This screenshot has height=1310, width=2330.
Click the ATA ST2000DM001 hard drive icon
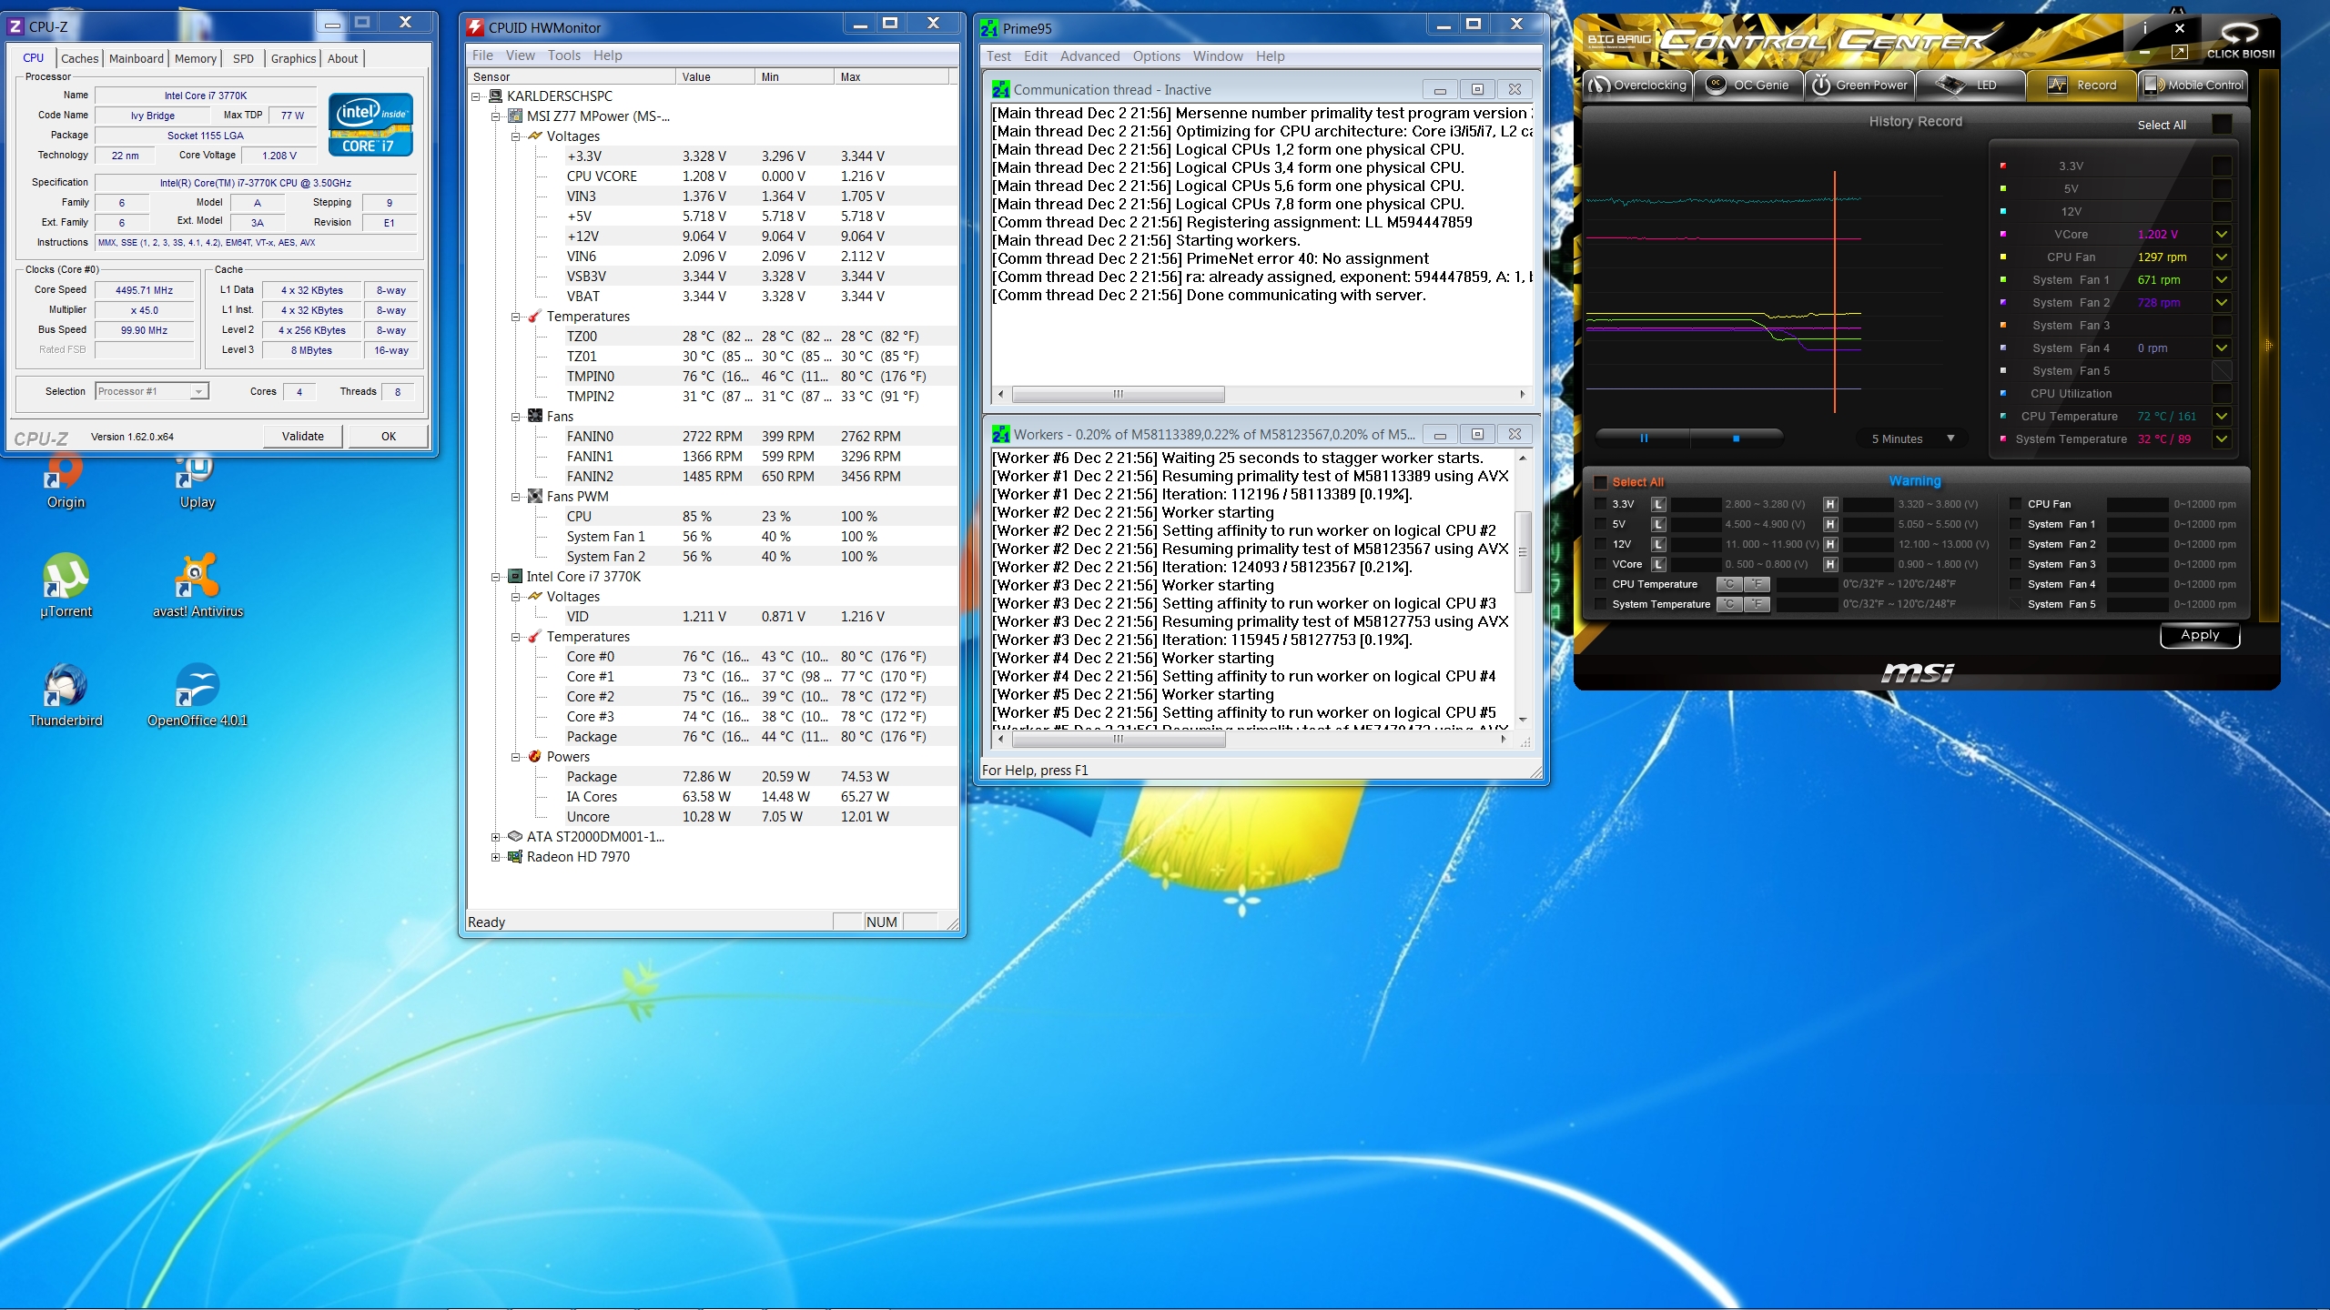coord(515,837)
